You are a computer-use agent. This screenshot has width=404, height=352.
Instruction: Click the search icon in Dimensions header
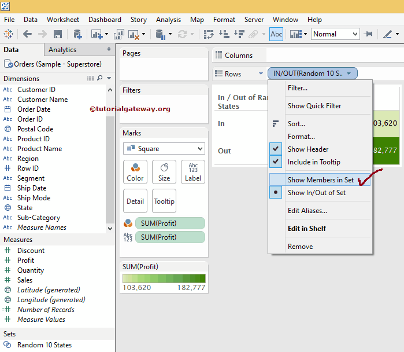point(99,78)
